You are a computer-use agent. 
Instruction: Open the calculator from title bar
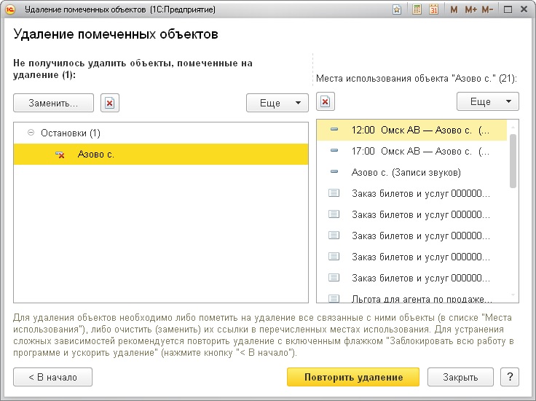[x=417, y=9]
